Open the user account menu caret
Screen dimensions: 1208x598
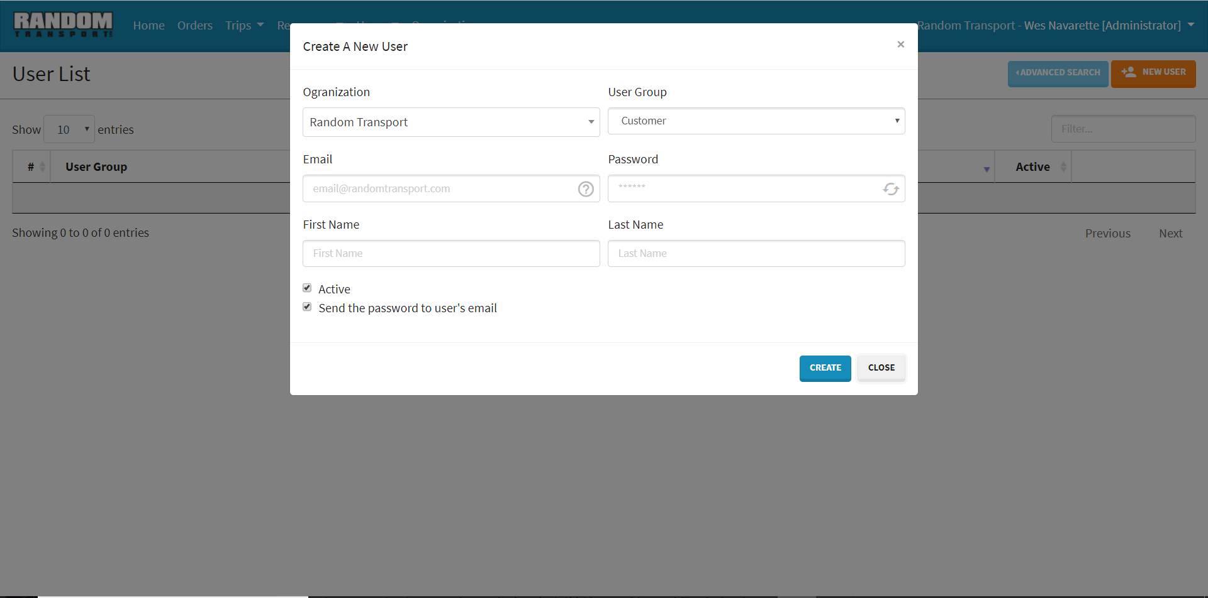(x=1191, y=25)
